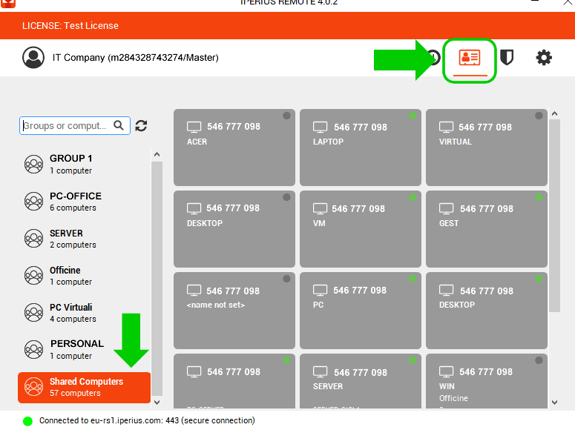Select Shared Computers with 57 computers
The image size is (575, 427).
coord(84,388)
